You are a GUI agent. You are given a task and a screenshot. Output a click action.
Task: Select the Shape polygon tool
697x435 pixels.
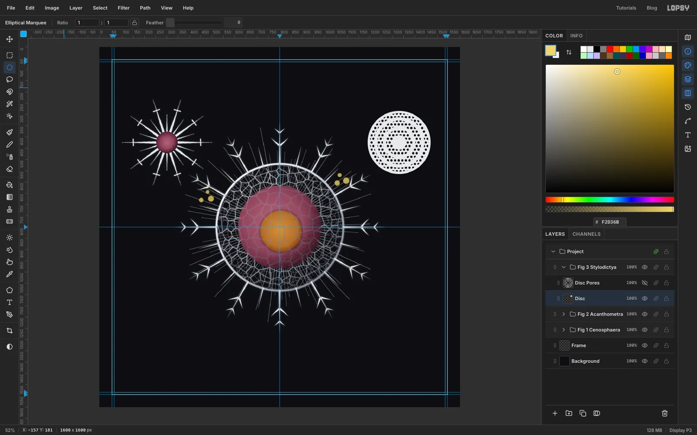tap(10, 290)
